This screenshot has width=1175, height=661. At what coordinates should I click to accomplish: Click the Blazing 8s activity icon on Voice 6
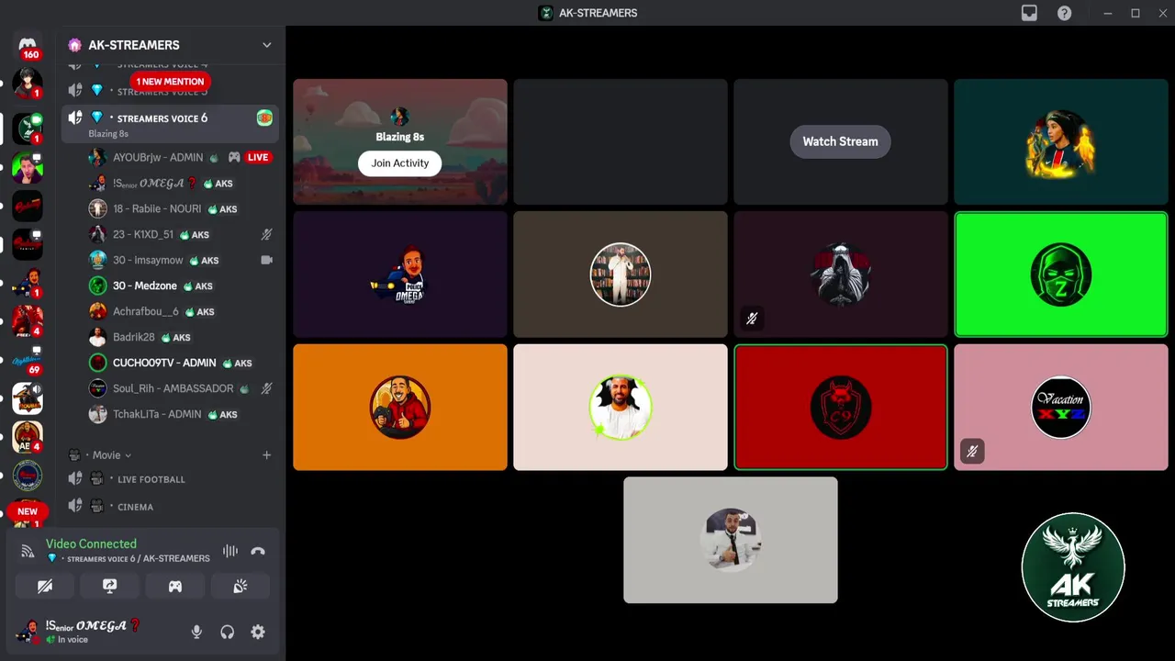(x=264, y=118)
